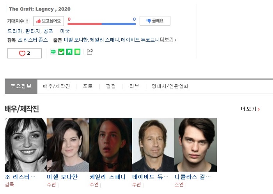Viewport: 273px width, 194px height.
Task: Vote 글쎄요 thumbs down
Action: pyautogui.click(x=155, y=21)
